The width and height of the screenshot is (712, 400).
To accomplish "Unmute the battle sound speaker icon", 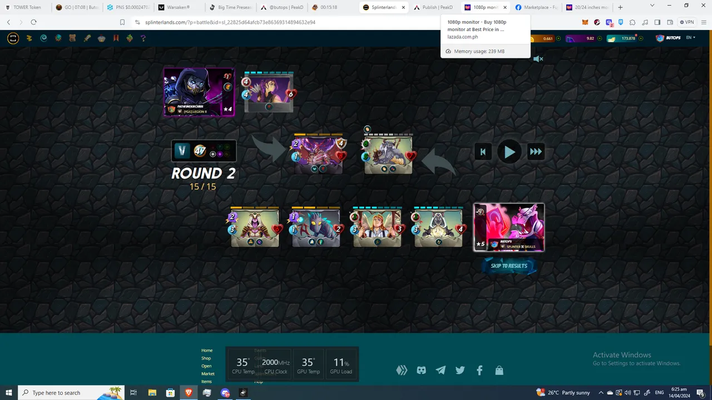I will (x=538, y=59).
